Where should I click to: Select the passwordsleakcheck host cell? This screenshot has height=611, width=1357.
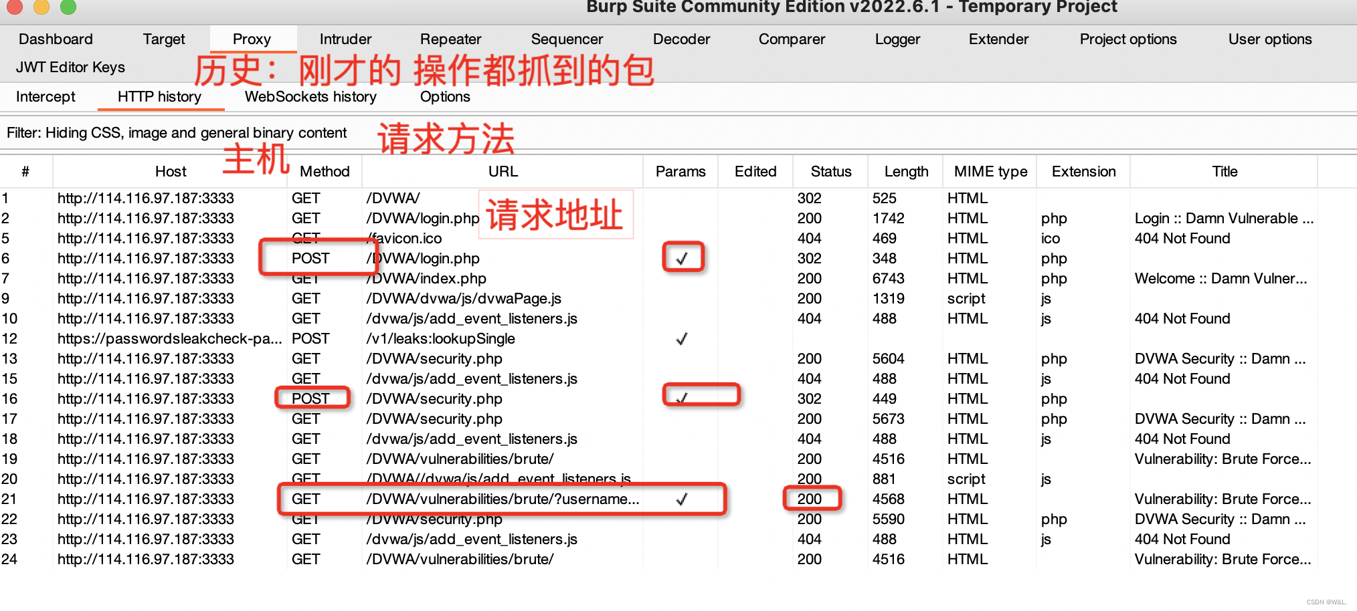pyautogui.click(x=169, y=339)
